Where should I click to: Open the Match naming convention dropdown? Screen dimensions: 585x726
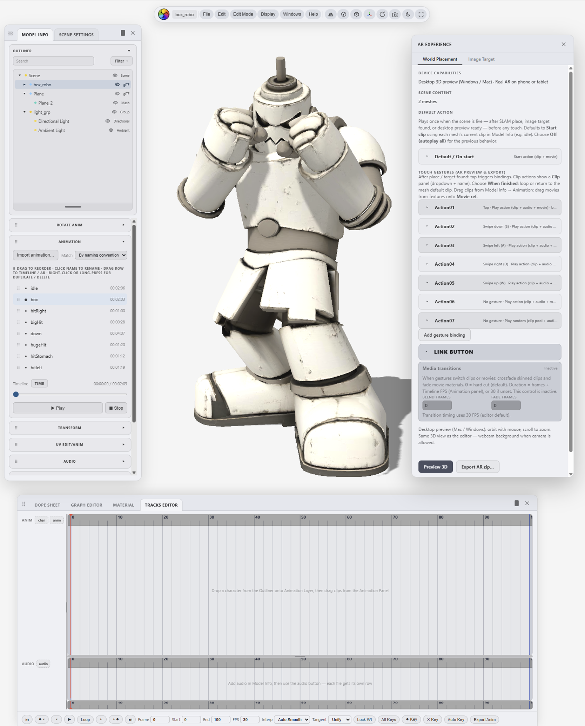point(101,255)
